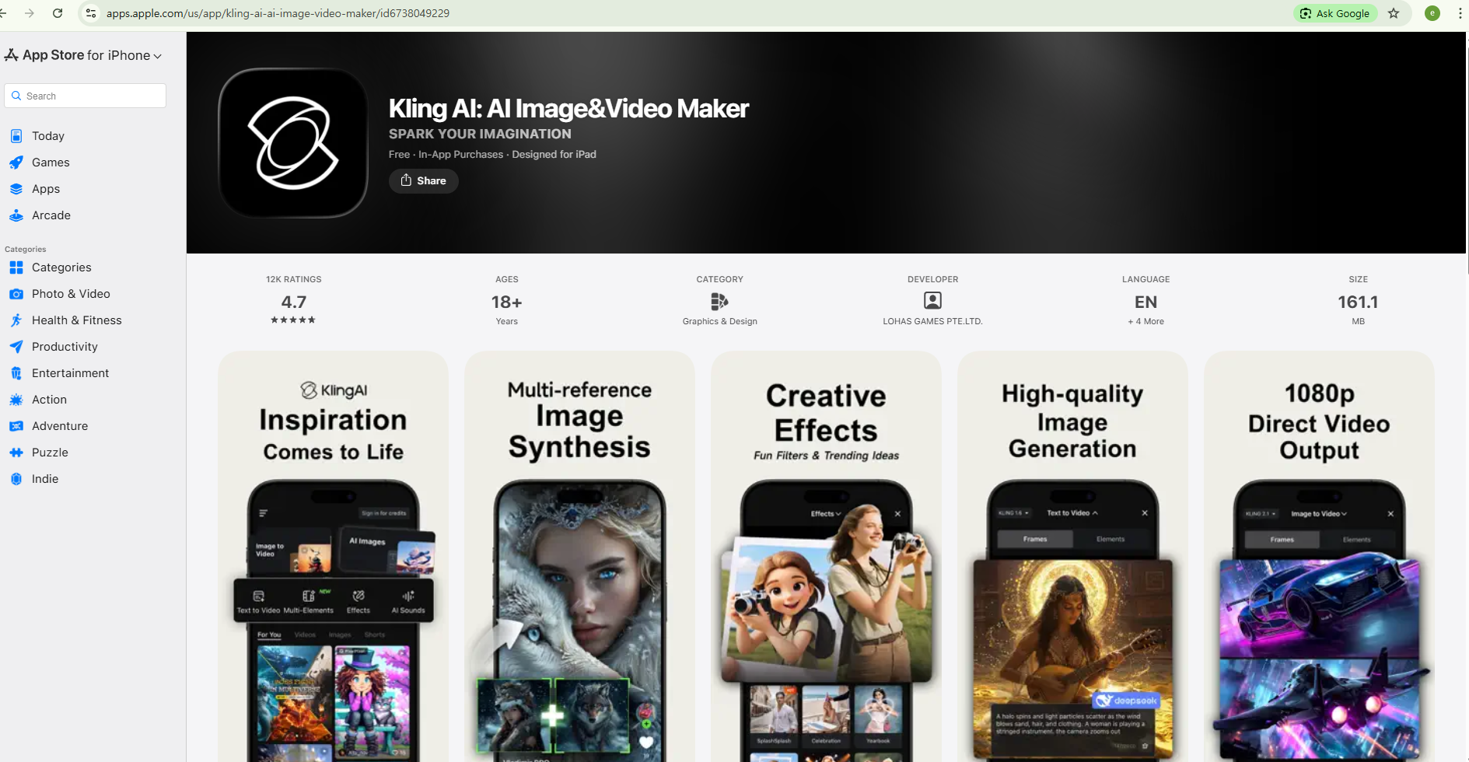Click the Kling AI app title

tap(568, 108)
